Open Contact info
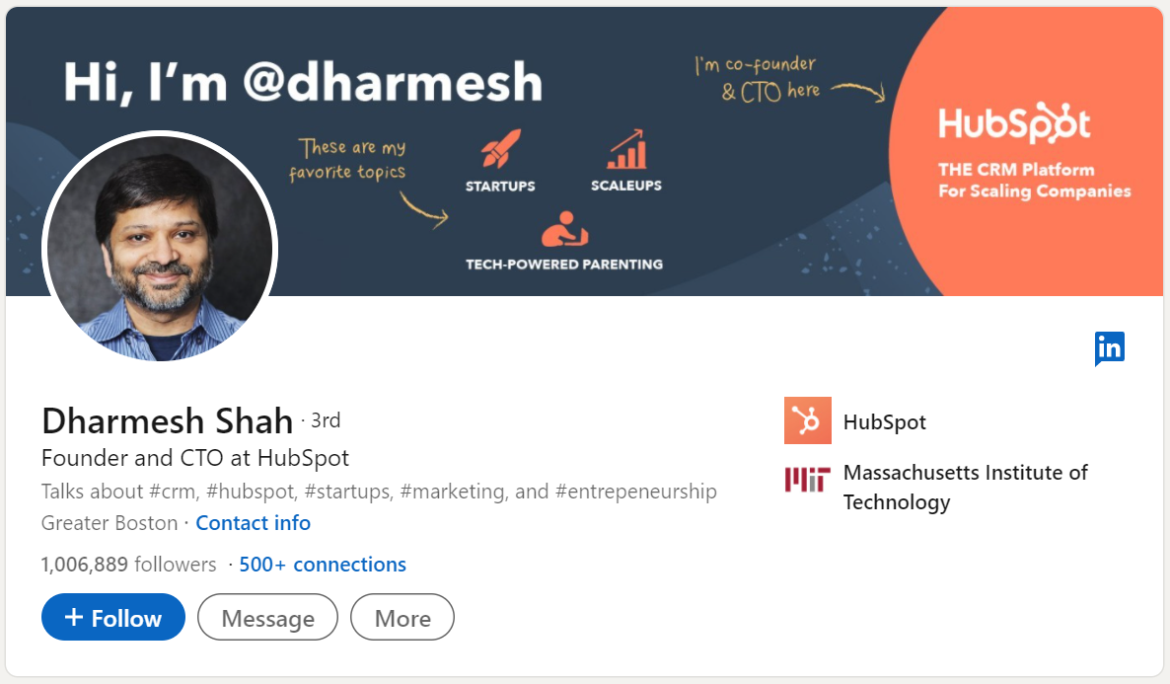Image resolution: width=1170 pixels, height=684 pixels. pos(253,522)
